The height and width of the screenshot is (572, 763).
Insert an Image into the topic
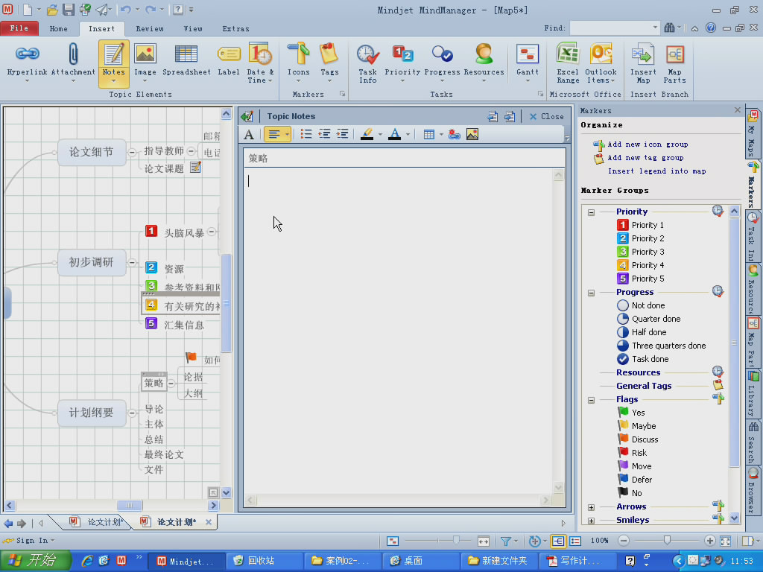tap(145, 63)
